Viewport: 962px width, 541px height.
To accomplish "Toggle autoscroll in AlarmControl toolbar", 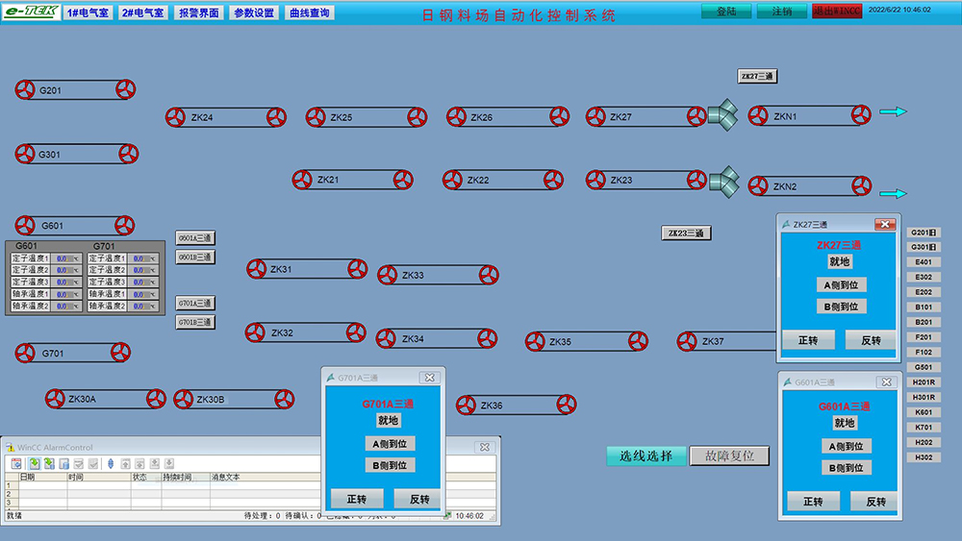I will 111,464.
